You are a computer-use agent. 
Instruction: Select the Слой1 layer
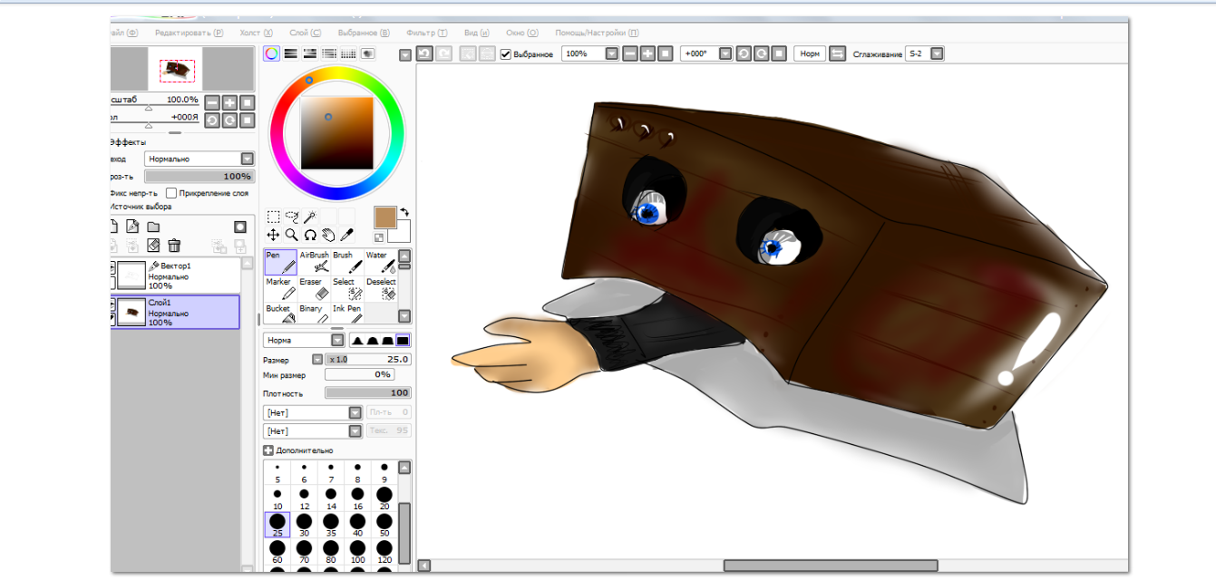176,312
